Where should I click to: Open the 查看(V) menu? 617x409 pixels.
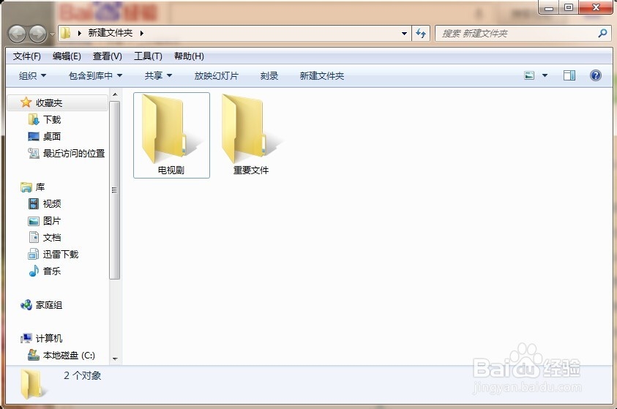tap(108, 56)
